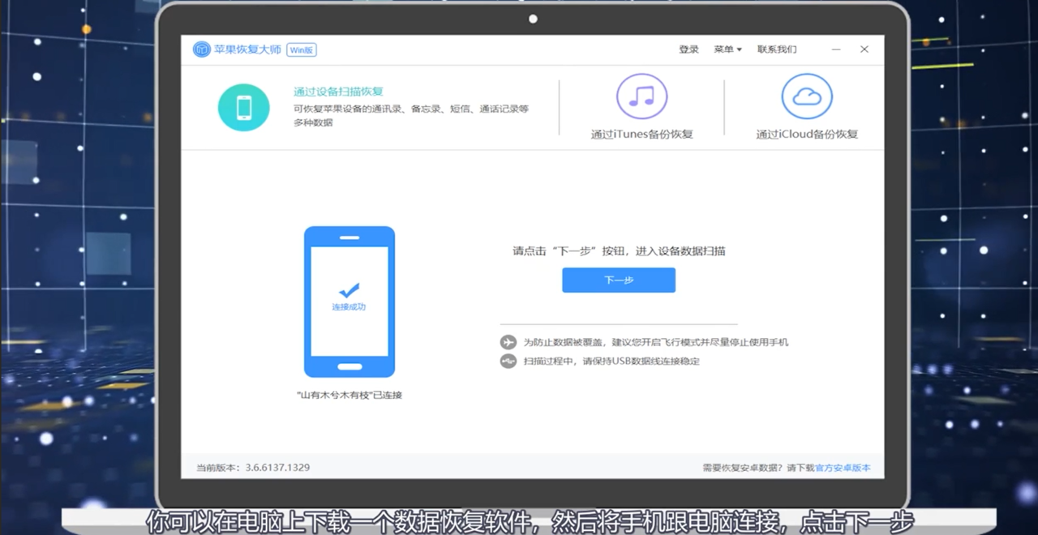Click the airplane mode tip icon

point(508,342)
